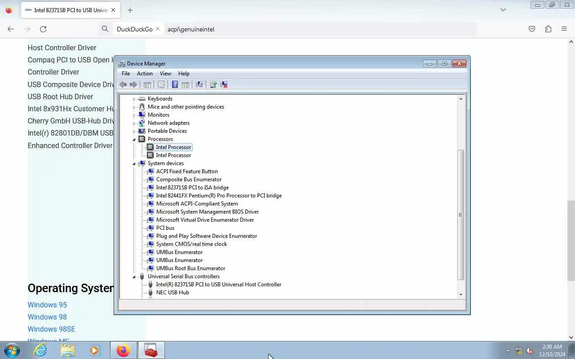Select Intel 82371SB PCI to ISA bridge
The height and width of the screenshot is (359, 575).
tap(192, 188)
